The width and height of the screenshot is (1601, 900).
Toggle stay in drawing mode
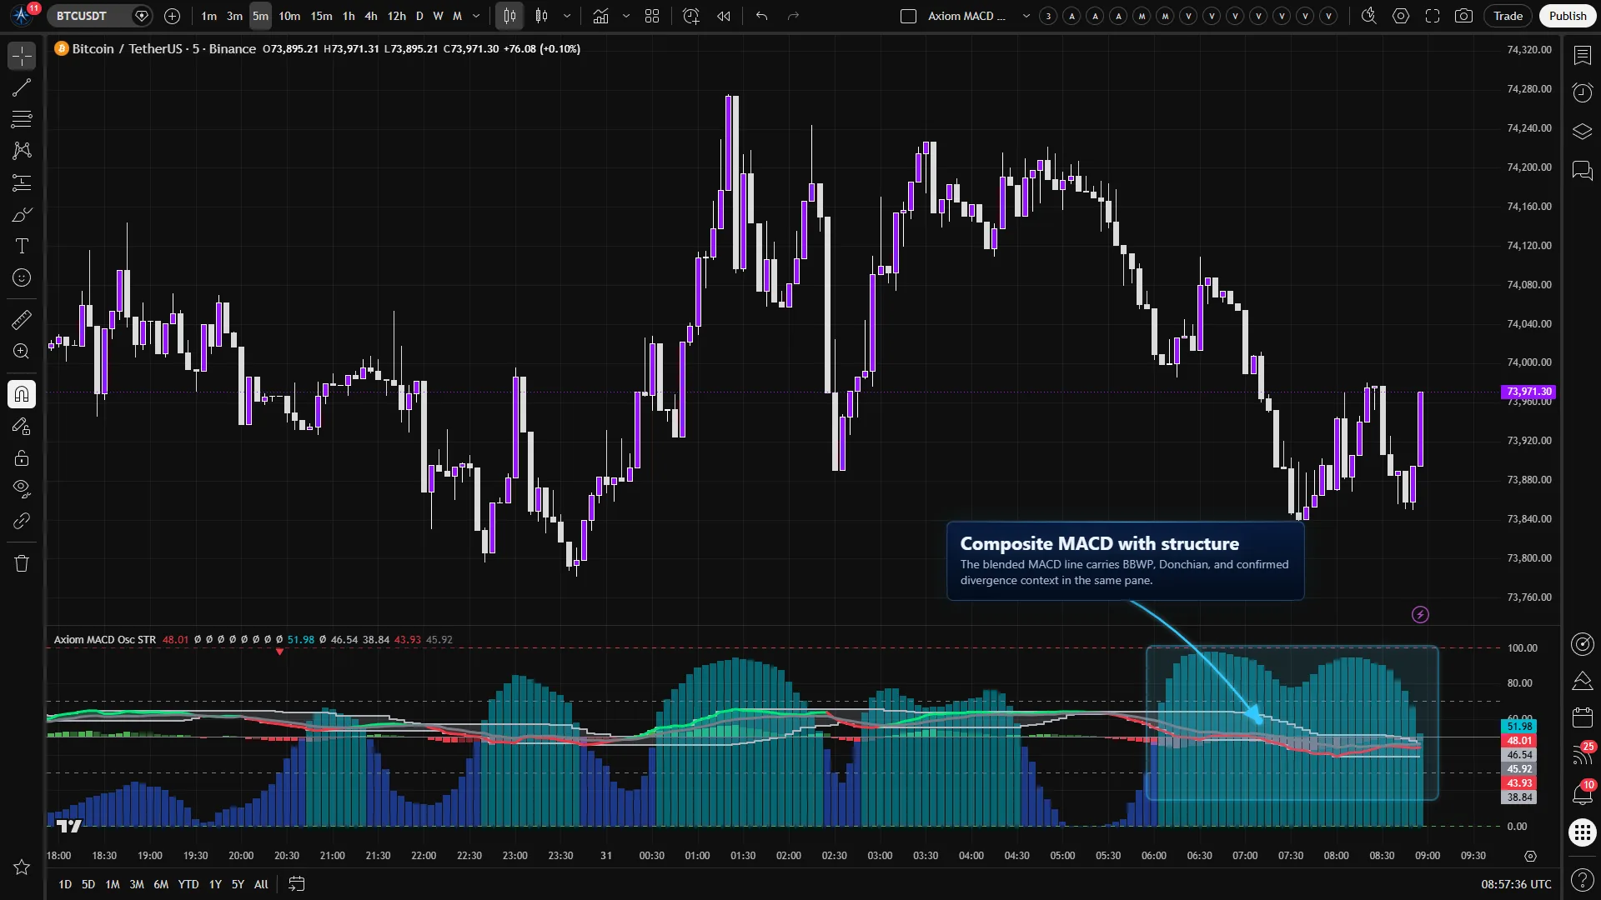(22, 426)
